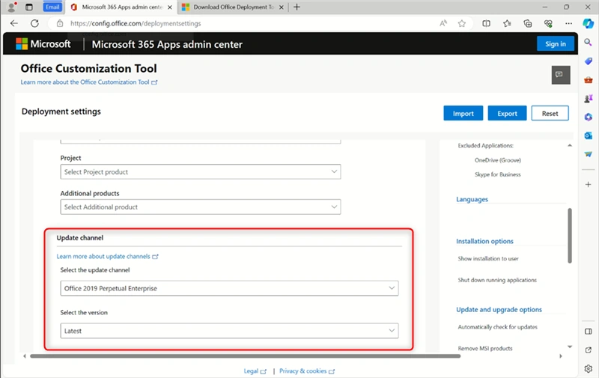
Task: Open the Privacy & cookies link
Action: click(x=307, y=371)
